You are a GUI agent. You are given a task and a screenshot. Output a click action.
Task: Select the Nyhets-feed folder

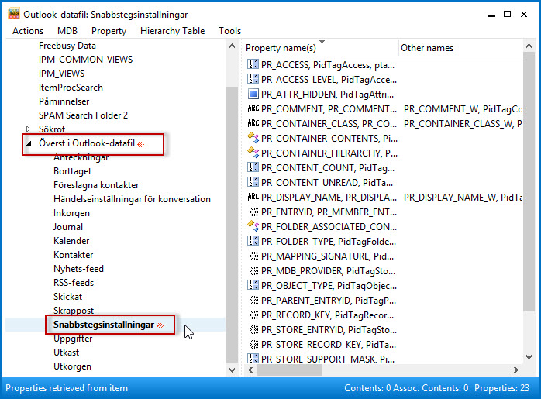[78, 269]
